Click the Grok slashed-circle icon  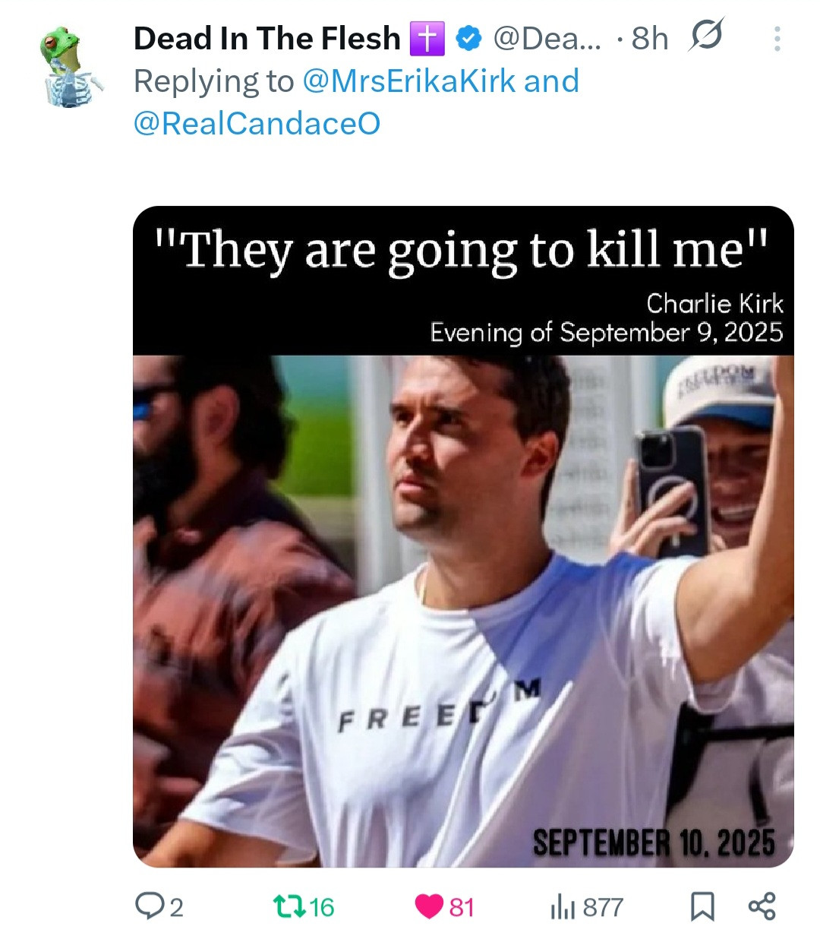pyautogui.click(x=705, y=36)
